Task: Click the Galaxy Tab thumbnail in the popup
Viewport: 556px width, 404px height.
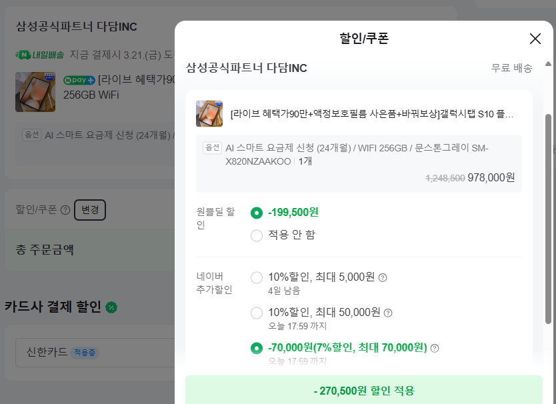Action: pyautogui.click(x=209, y=113)
